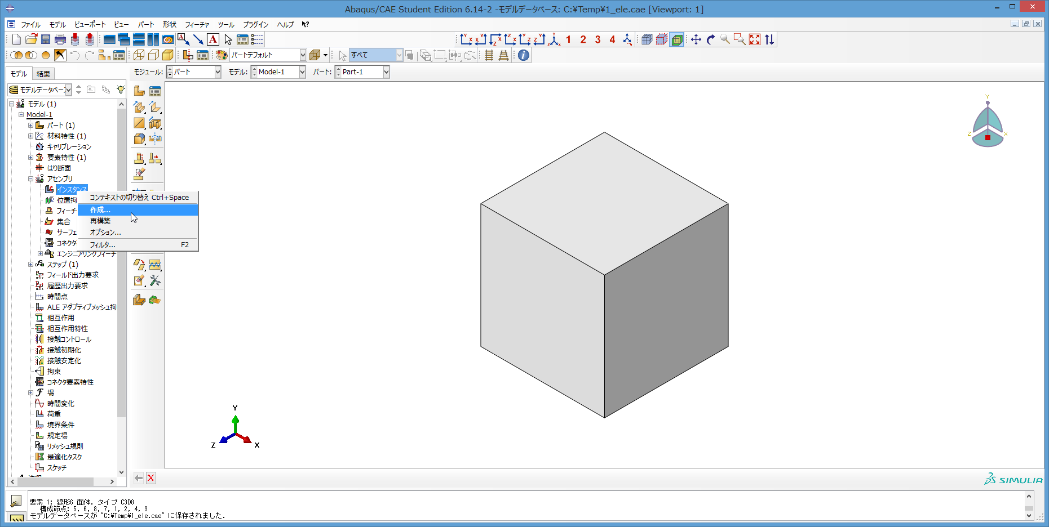Click the Create Arrow annotation icon
Viewport: 1049px width, 527px height.
point(198,39)
